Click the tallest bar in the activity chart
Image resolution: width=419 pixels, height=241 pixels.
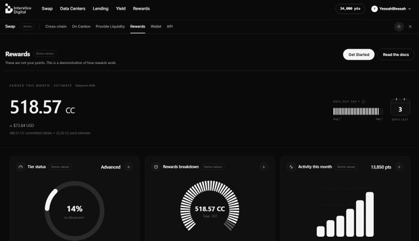point(370,214)
